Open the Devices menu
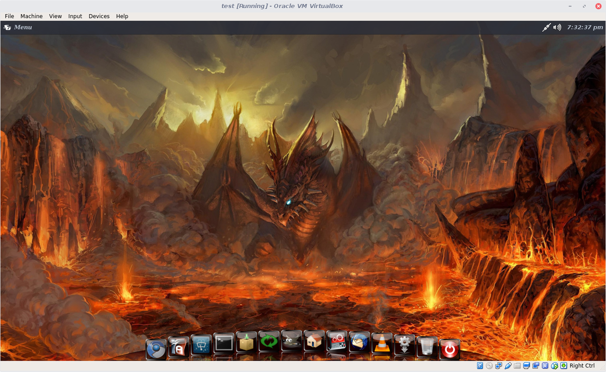Image resolution: width=606 pixels, height=372 pixels. [x=99, y=16]
